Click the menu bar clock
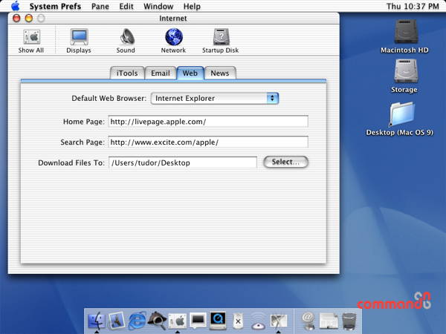 413,6
